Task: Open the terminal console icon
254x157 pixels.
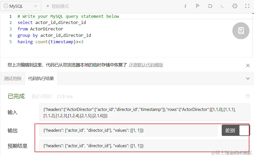Action: [x=222, y=6]
